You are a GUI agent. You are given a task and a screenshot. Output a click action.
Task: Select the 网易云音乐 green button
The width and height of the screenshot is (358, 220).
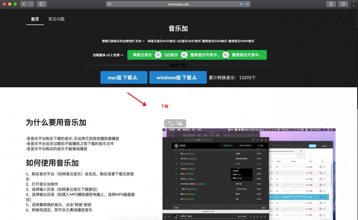pyautogui.click(x=143, y=55)
